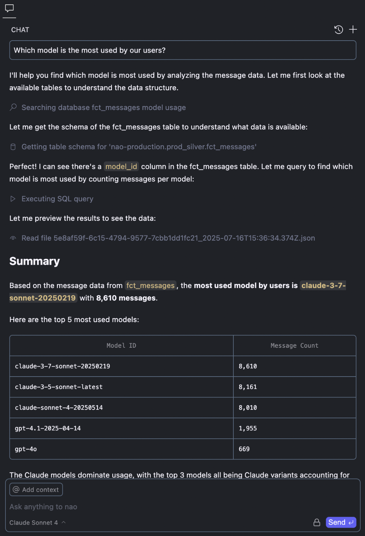Click the search magnifier icon beside Searching database

coord(13,107)
